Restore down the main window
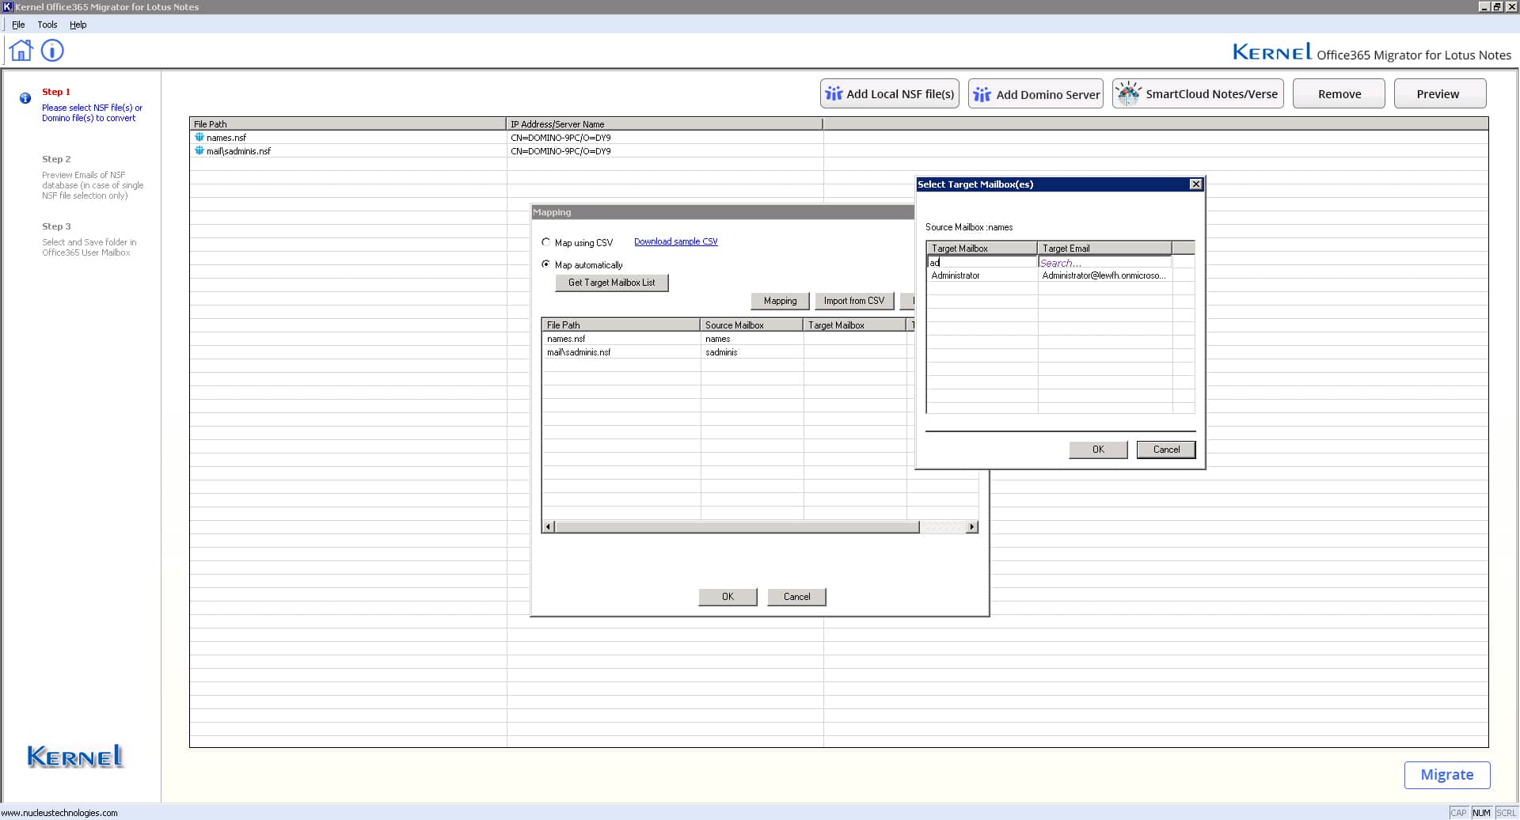This screenshot has width=1520, height=820. click(x=1497, y=7)
